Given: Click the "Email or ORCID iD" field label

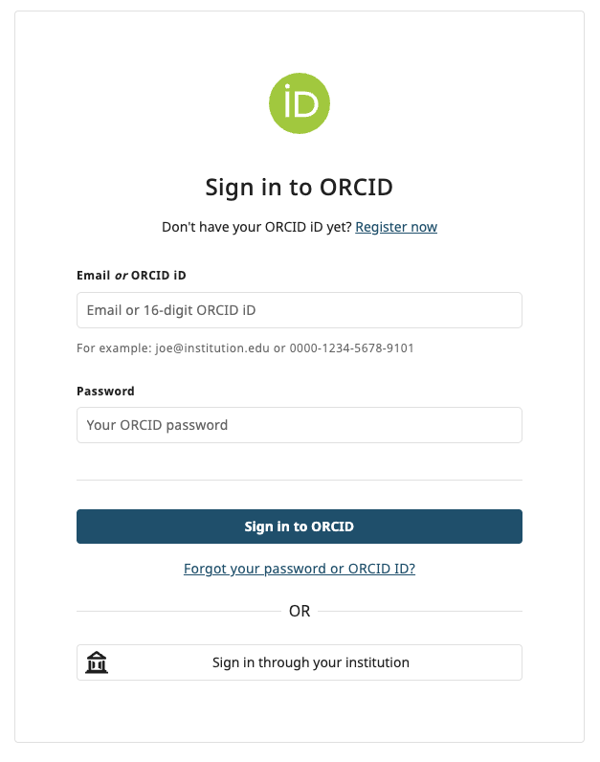Looking at the screenshot, I should pyautogui.click(x=131, y=275).
